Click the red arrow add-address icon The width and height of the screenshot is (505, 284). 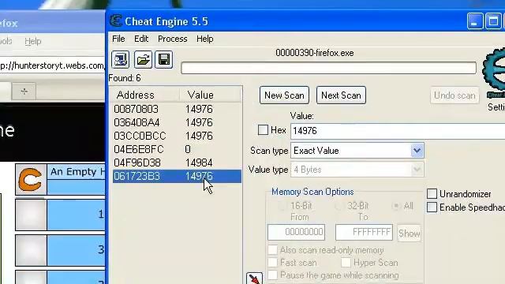(254, 278)
